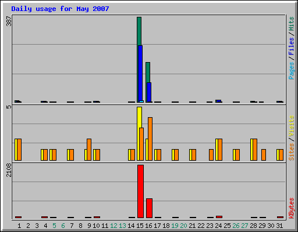Click the red 'KBytes' legend label
Screen dimensions: 298x232
pos(291,208)
